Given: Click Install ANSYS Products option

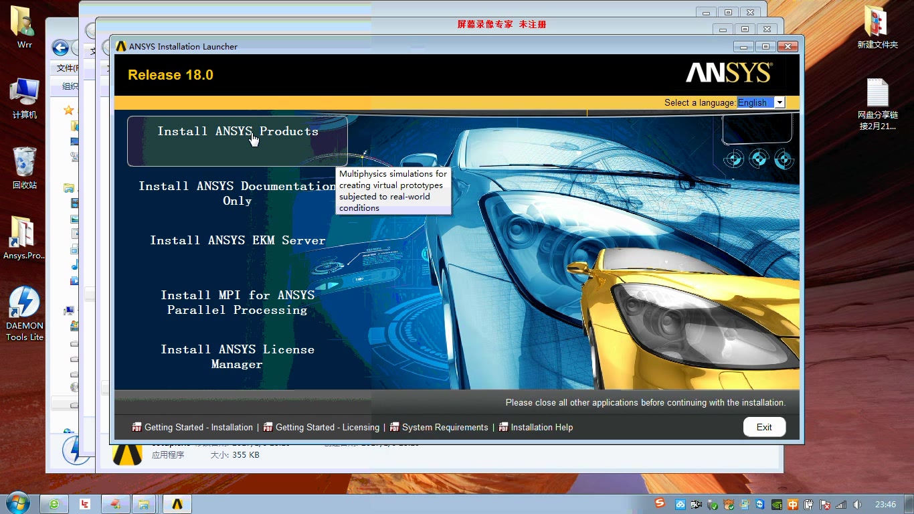Looking at the screenshot, I should tap(238, 141).
